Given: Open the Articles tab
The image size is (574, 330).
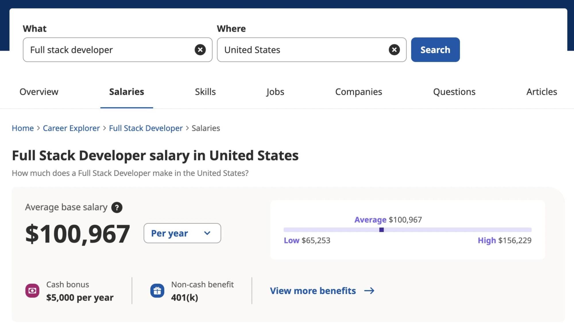Looking at the screenshot, I should point(542,92).
